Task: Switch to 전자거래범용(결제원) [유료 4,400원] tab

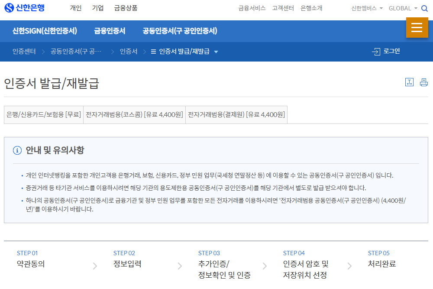Action: pyautogui.click(x=236, y=115)
